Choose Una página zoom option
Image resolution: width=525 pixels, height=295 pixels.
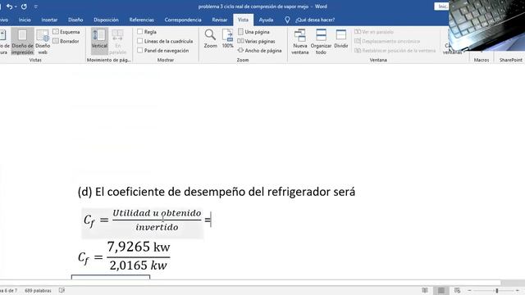coord(253,32)
